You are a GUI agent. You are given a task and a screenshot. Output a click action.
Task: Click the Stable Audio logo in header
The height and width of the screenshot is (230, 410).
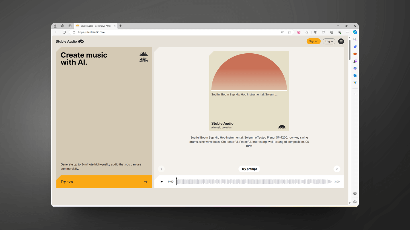[x=70, y=41]
